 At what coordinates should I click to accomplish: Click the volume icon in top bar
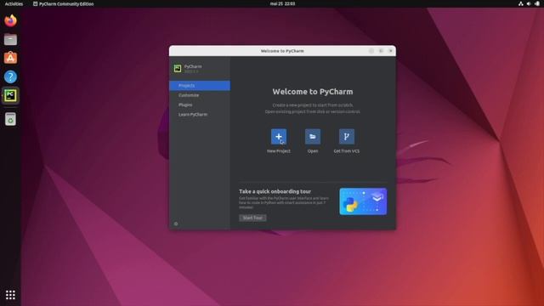click(529, 3)
